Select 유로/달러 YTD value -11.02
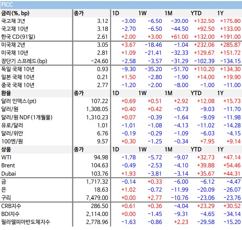The image size is (242, 230). (206, 125)
